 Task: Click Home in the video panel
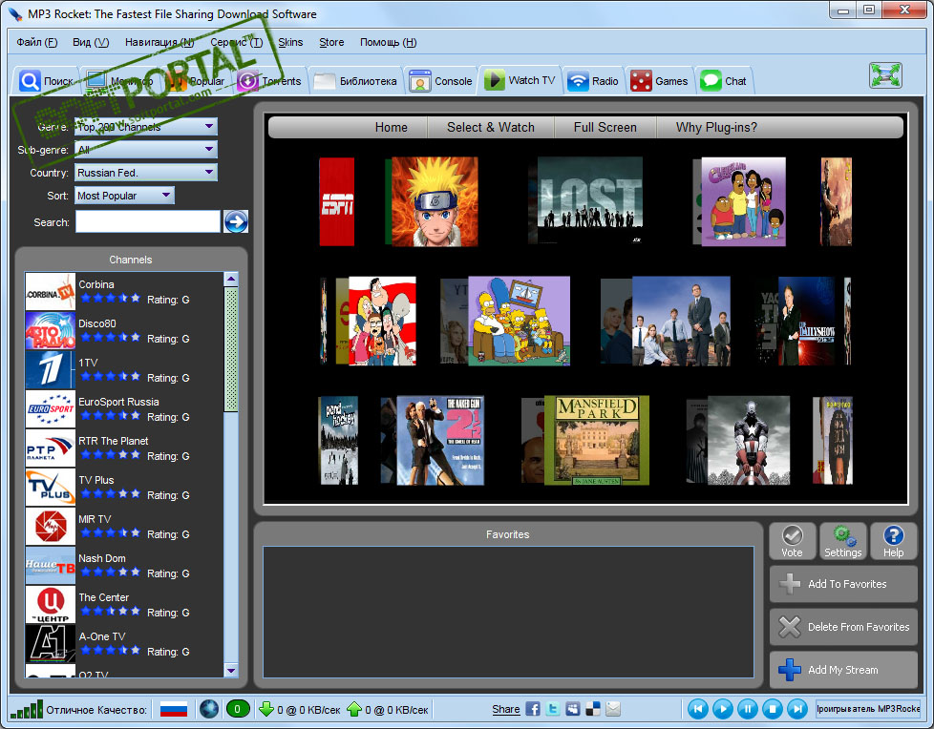click(392, 127)
